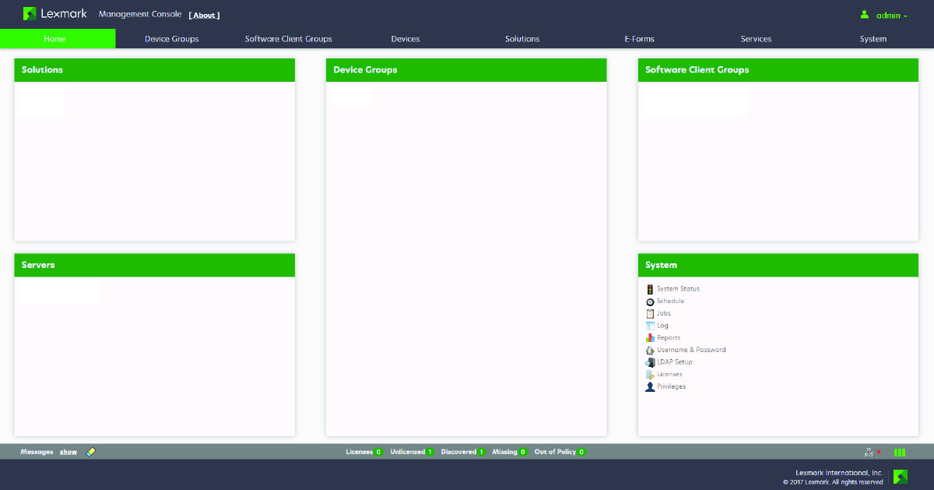Screen dimensions: 934x490
Task: Select the Devices tab
Action: pos(406,39)
